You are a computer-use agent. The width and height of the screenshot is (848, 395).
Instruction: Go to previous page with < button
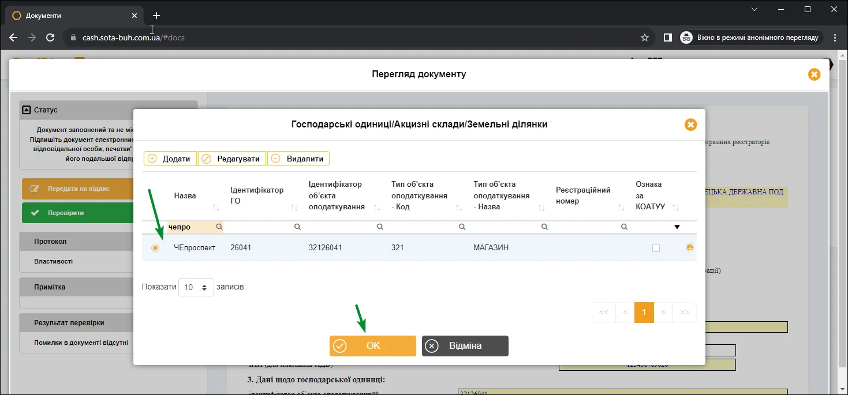tap(625, 312)
